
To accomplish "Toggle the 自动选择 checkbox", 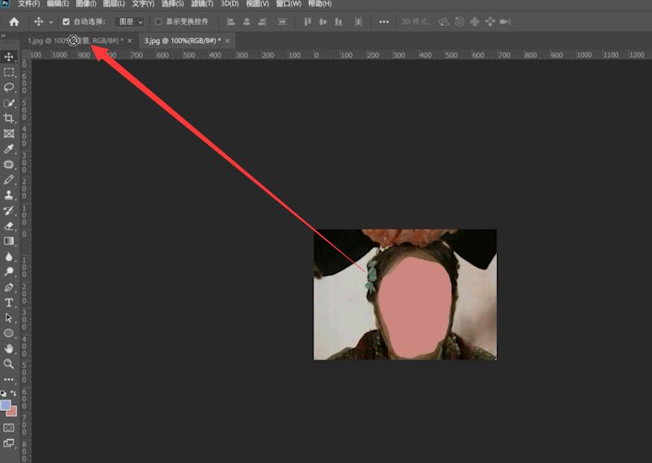I will pyautogui.click(x=66, y=22).
